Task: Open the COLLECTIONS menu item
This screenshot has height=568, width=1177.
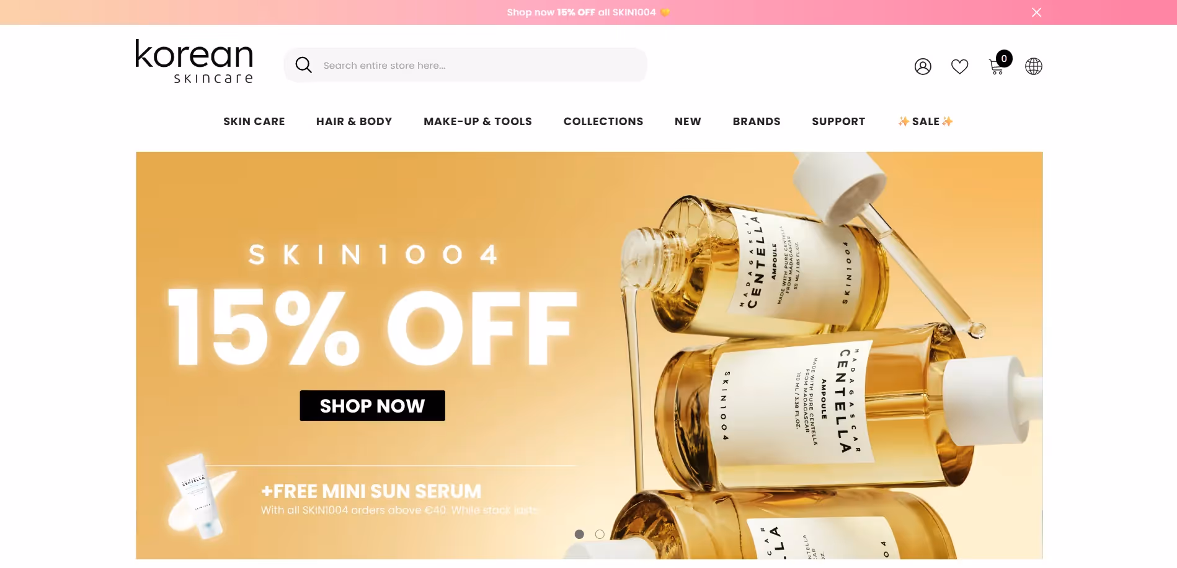Action: click(x=603, y=121)
